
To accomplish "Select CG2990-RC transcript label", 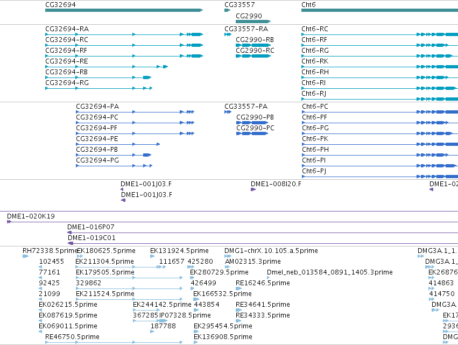I will pyautogui.click(x=255, y=51).
